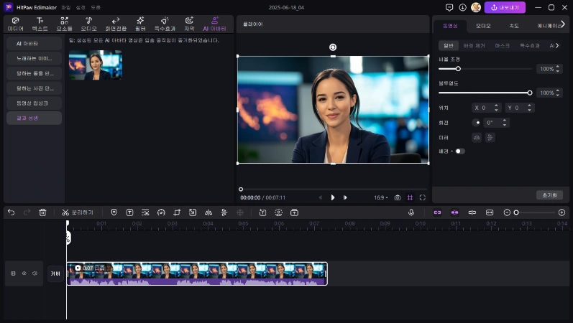Open the 파일 menu
This screenshot has width=573, height=323.
tap(65, 7)
